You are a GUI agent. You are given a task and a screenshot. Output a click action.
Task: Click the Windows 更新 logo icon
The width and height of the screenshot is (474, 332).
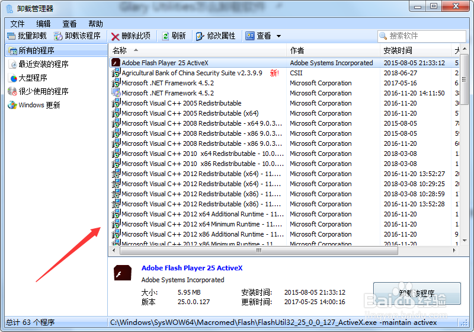pos(12,105)
